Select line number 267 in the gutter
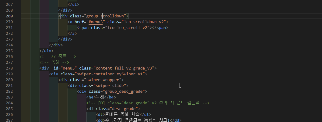Image resolution: width=322 pixels, height=122 pixels. coord(9,4)
